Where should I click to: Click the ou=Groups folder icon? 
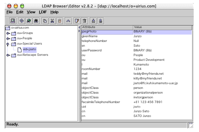click(x=14, y=33)
